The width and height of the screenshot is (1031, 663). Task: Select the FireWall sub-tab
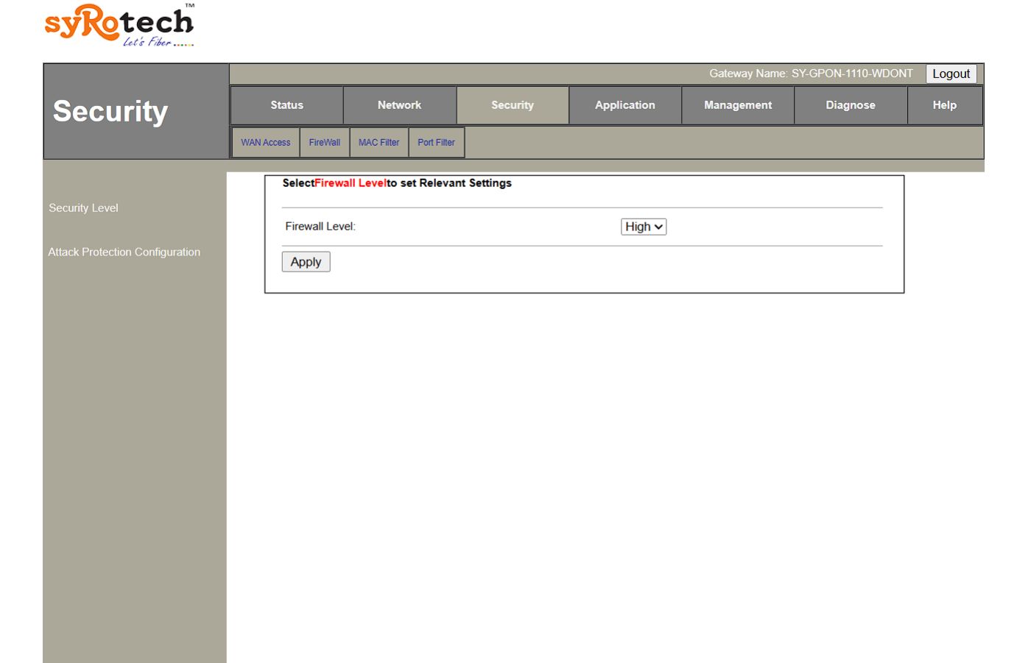click(325, 143)
